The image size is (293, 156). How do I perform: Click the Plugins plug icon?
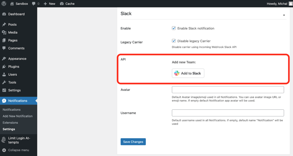click(4, 66)
